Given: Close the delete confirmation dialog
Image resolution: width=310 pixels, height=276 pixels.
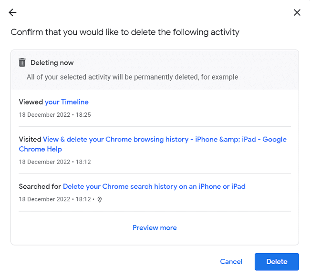Looking at the screenshot, I should coord(297,13).
